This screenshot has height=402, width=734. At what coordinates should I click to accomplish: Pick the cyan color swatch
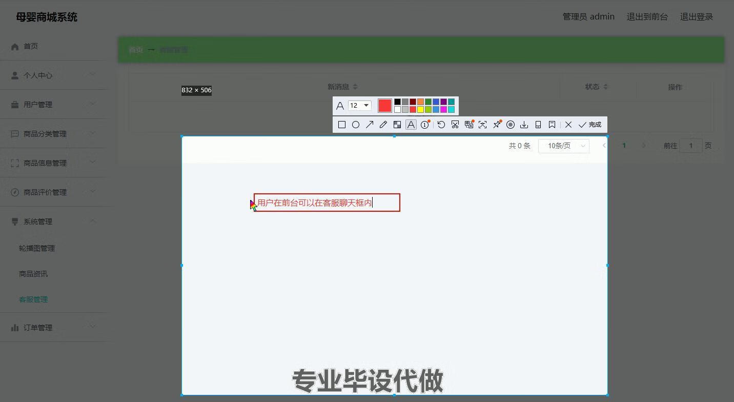[451, 109]
